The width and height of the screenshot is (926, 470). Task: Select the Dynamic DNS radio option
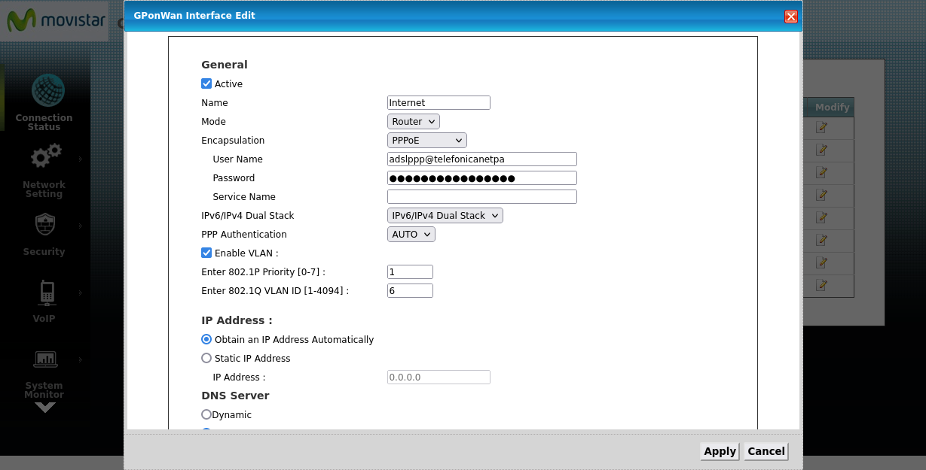click(x=206, y=414)
